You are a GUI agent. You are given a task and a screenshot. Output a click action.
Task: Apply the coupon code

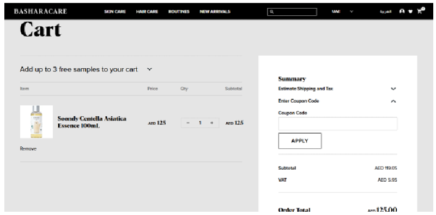[x=300, y=141]
